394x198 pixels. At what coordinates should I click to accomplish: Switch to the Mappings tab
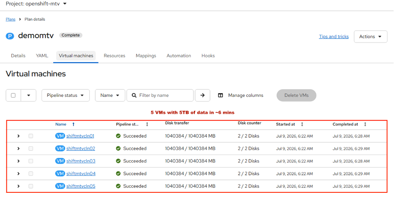[x=146, y=56]
